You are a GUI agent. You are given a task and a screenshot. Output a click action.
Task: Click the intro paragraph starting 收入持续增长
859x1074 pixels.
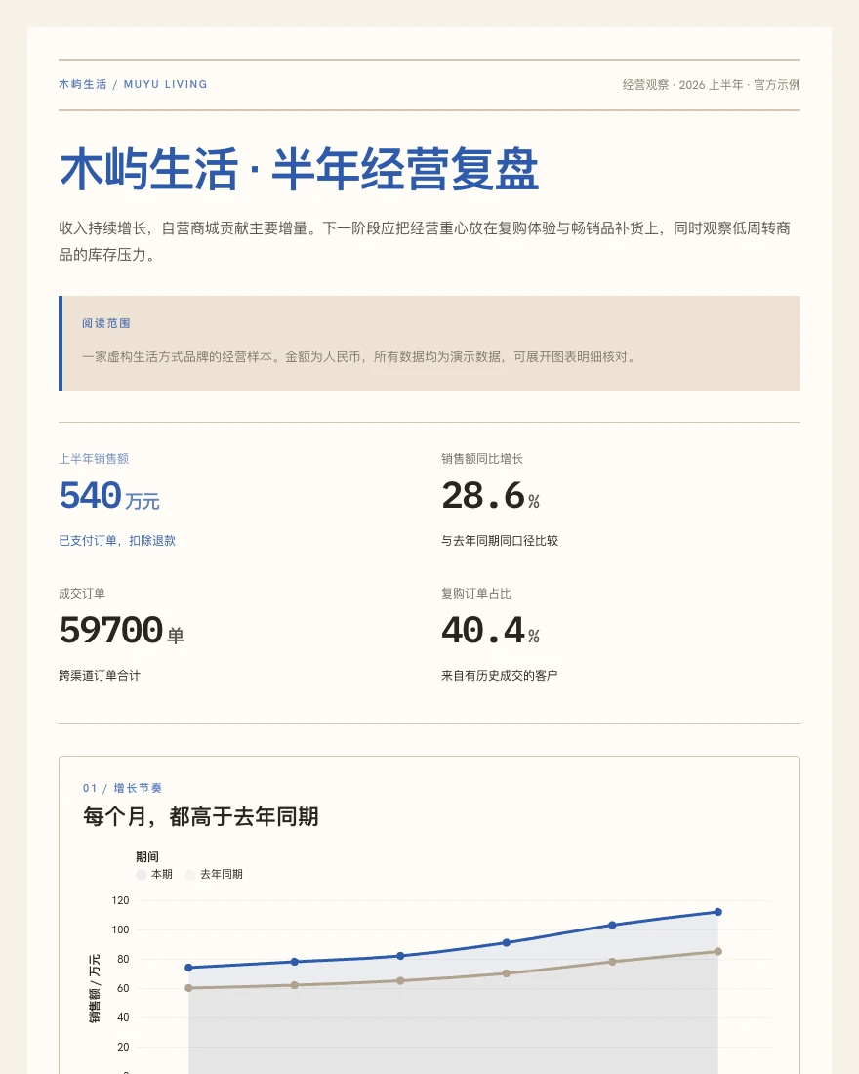tap(425, 241)
